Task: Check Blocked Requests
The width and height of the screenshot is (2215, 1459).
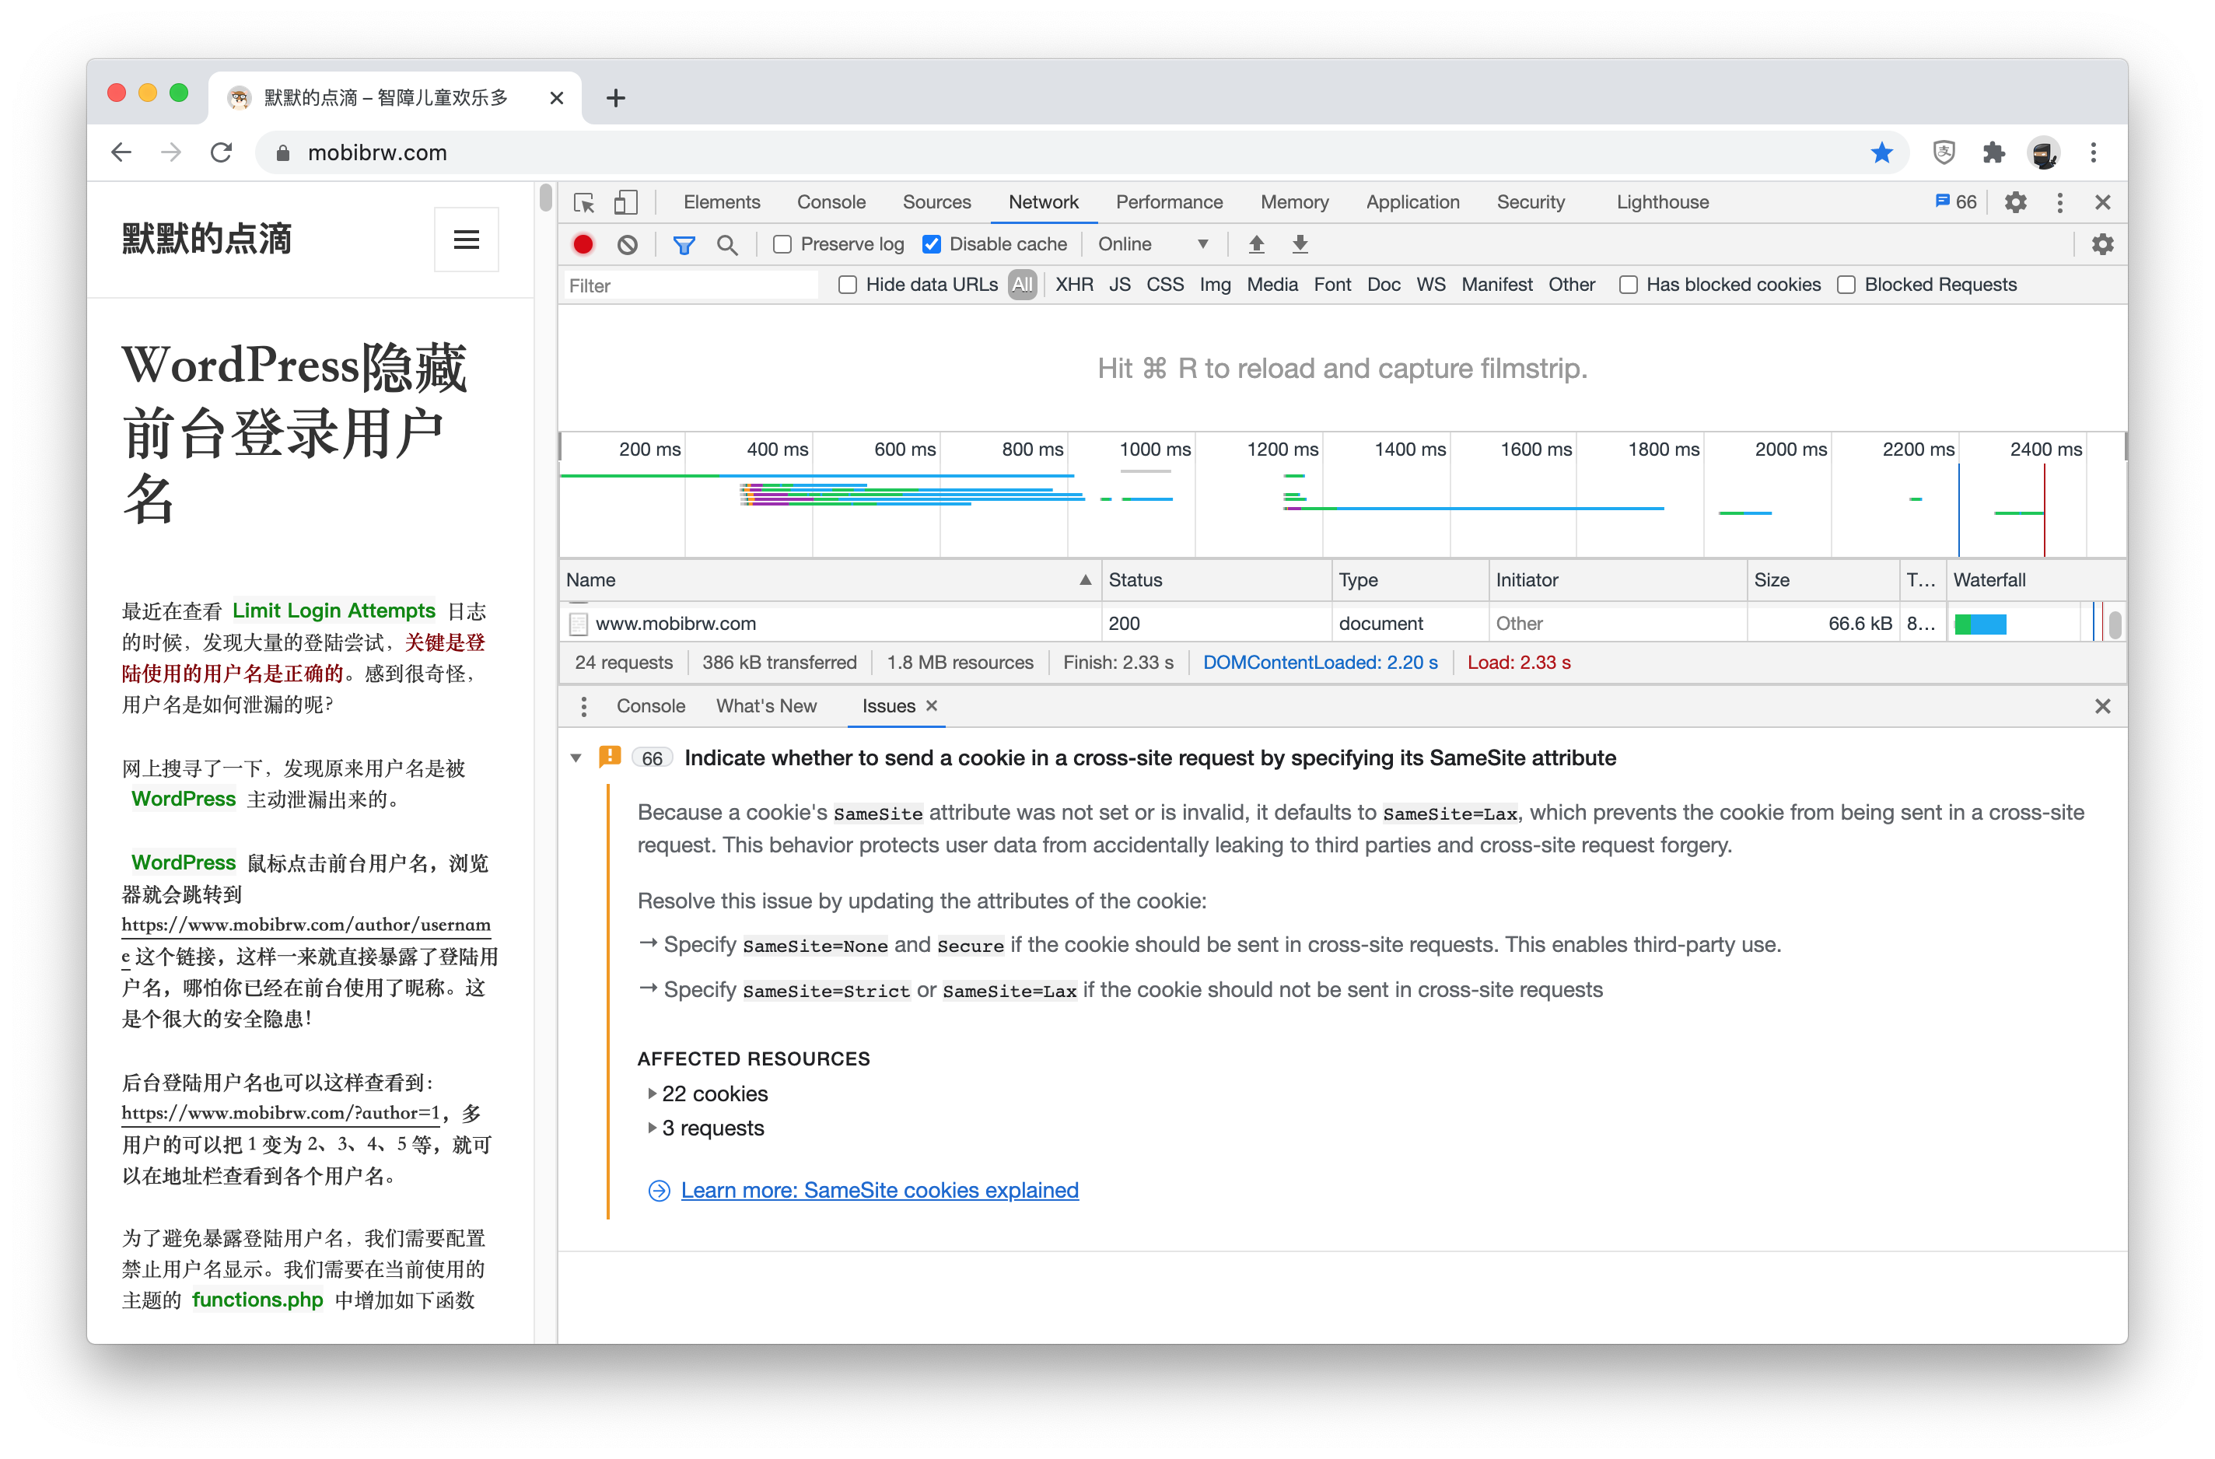Action: coord(1846,285)
